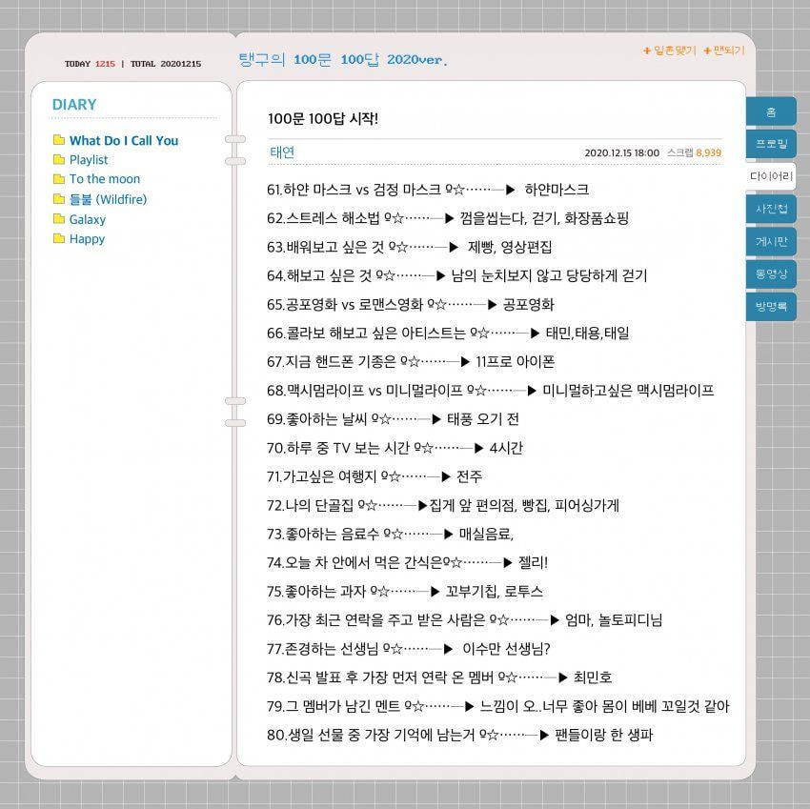Click question 77 존경하는 선생님 line
Image resolution: width=810 pixels, height=809 pixels.
coord(409,648)
